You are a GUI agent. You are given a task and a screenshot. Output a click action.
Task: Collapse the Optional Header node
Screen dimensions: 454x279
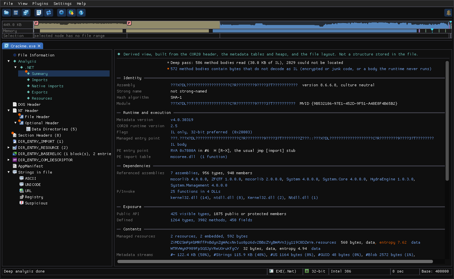pyautogui.click(x=16, y=123)
